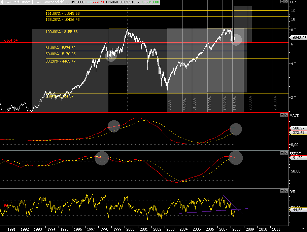Click the DAX Perf. Index title icon
Image resolution: width=307 pixels, height=232 pixels.
click(2, 2)
